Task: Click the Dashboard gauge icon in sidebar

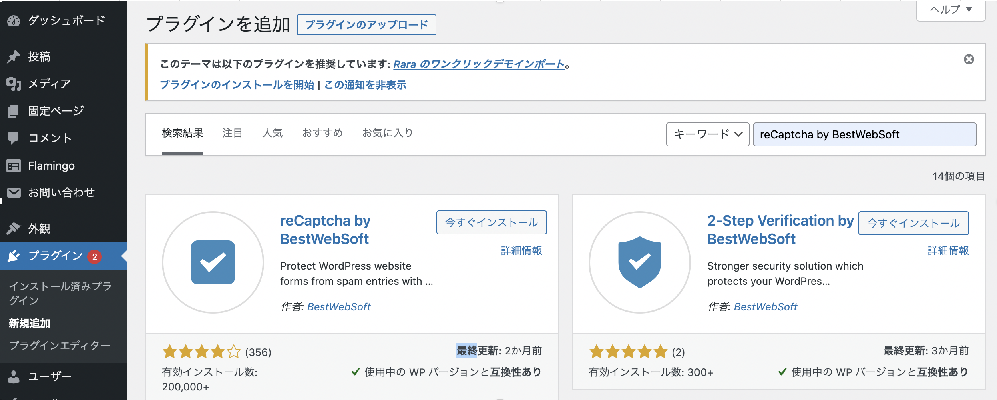Action: point(14,20)
